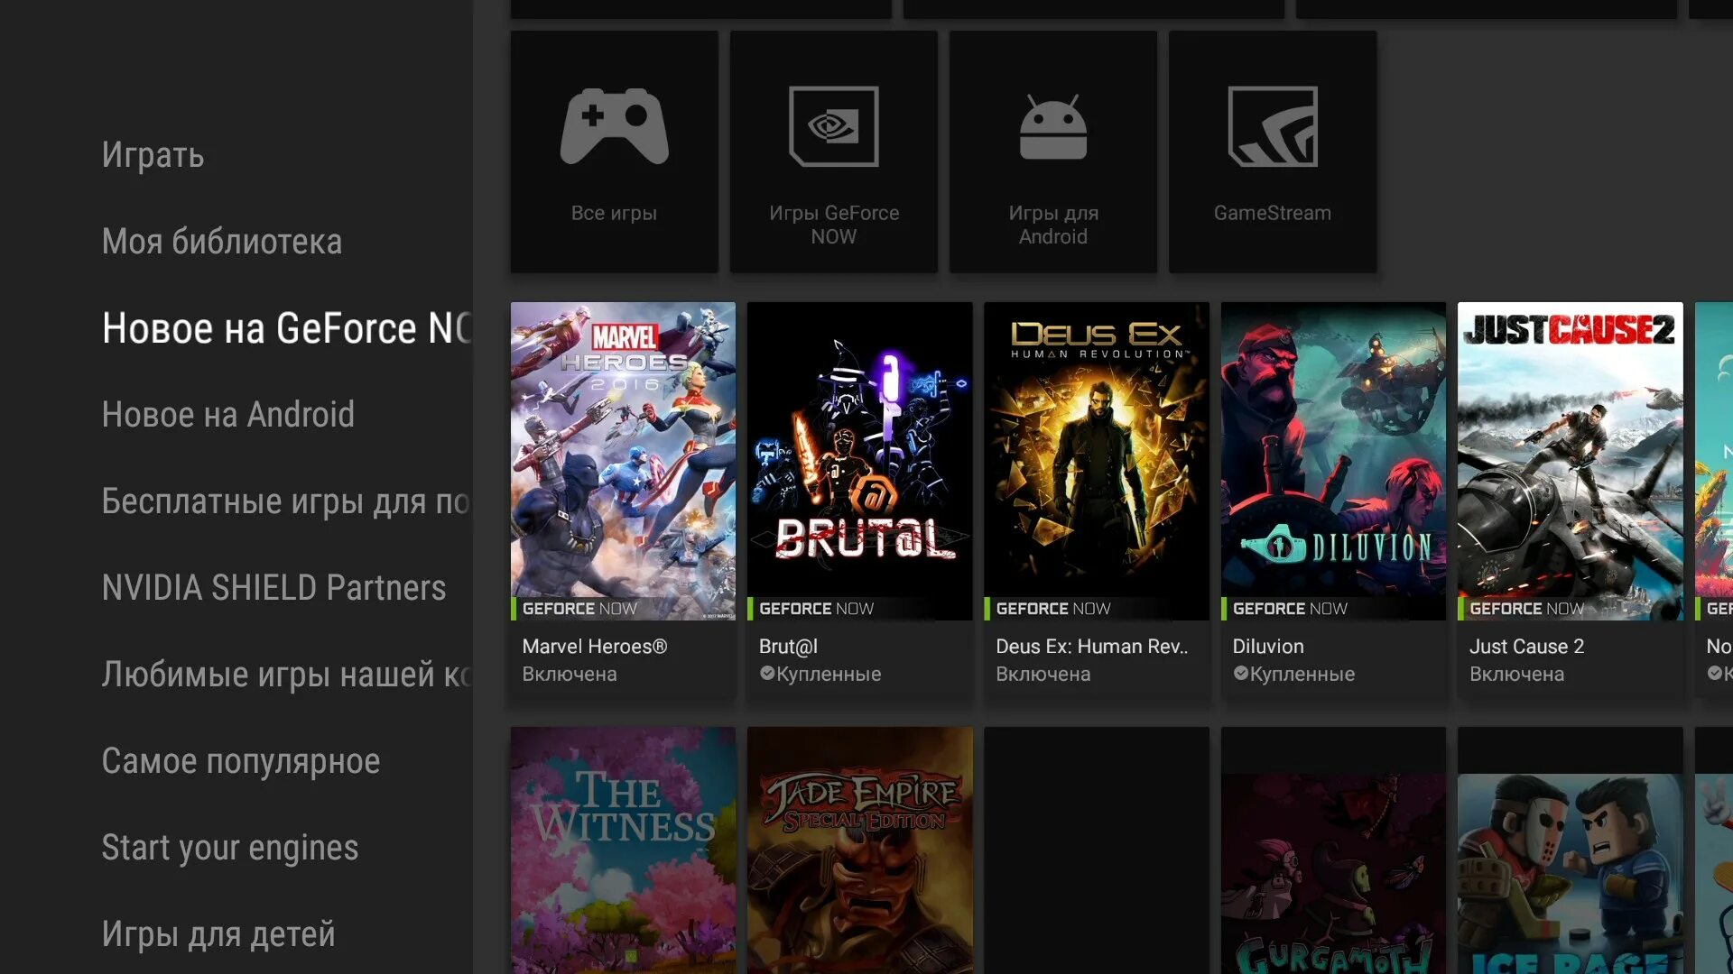The width and height of the screenshot is (1733, 974).
Task: Open The Witness game cover
Action: pyautogui.click(x=623, y=850)
